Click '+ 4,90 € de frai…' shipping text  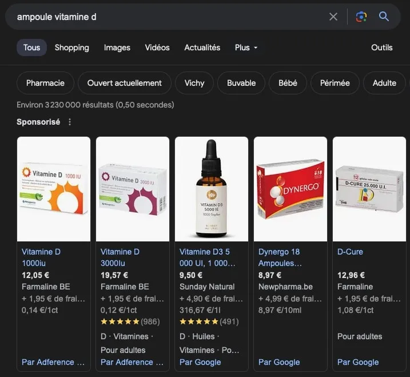pyautogui.click(x=211, y=299)
